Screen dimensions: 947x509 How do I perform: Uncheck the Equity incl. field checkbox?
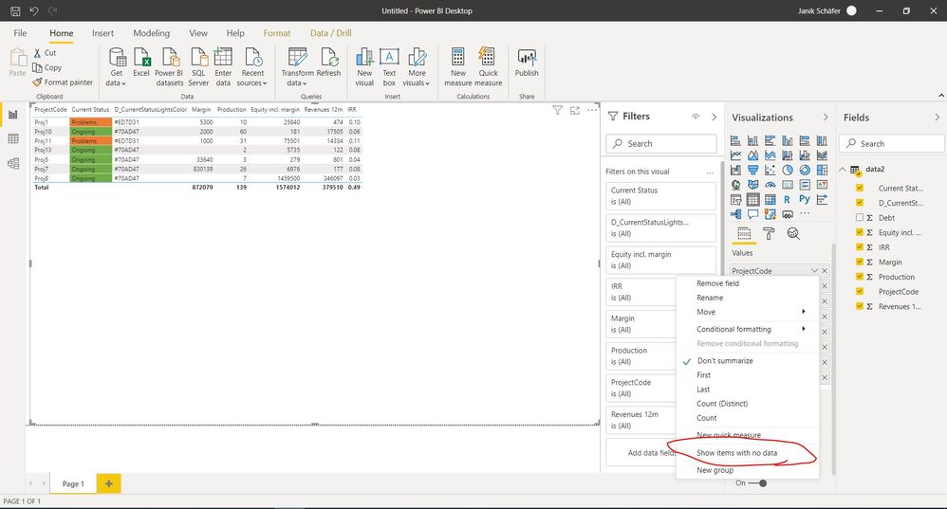860,232
